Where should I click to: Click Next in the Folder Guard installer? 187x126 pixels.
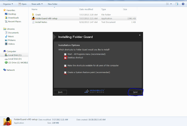135,92
